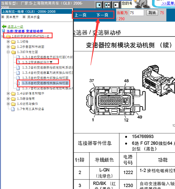The image size is (175, 189).
Task: Click the 当前:变速器 变速驱动桥 link
Action: click(25, 31)
